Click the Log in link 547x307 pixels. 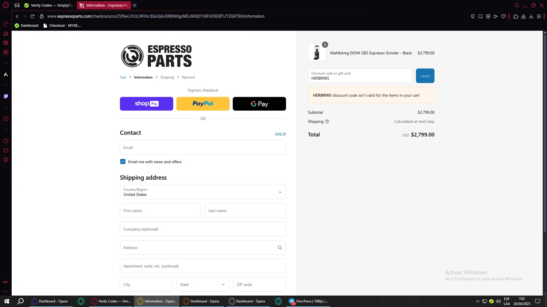[280, 133]
